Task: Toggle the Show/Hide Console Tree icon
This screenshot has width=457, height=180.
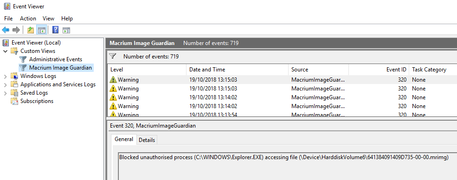Action: tap(41, 30)
